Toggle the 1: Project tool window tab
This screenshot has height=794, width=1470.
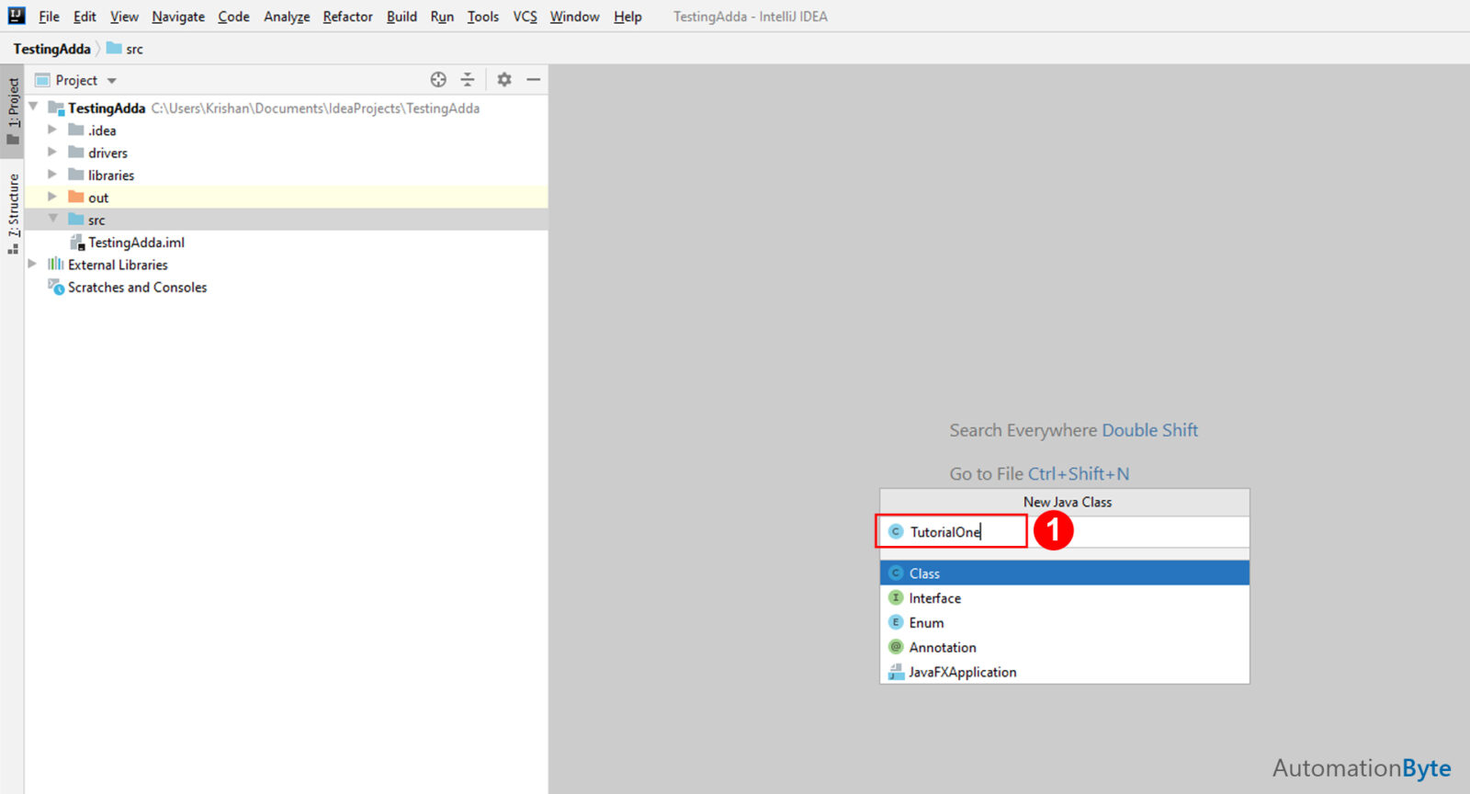[x=13, y=109]
